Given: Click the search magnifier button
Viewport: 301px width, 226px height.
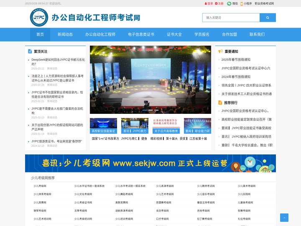Looking at the screenshot, I should tap(268, 18).
